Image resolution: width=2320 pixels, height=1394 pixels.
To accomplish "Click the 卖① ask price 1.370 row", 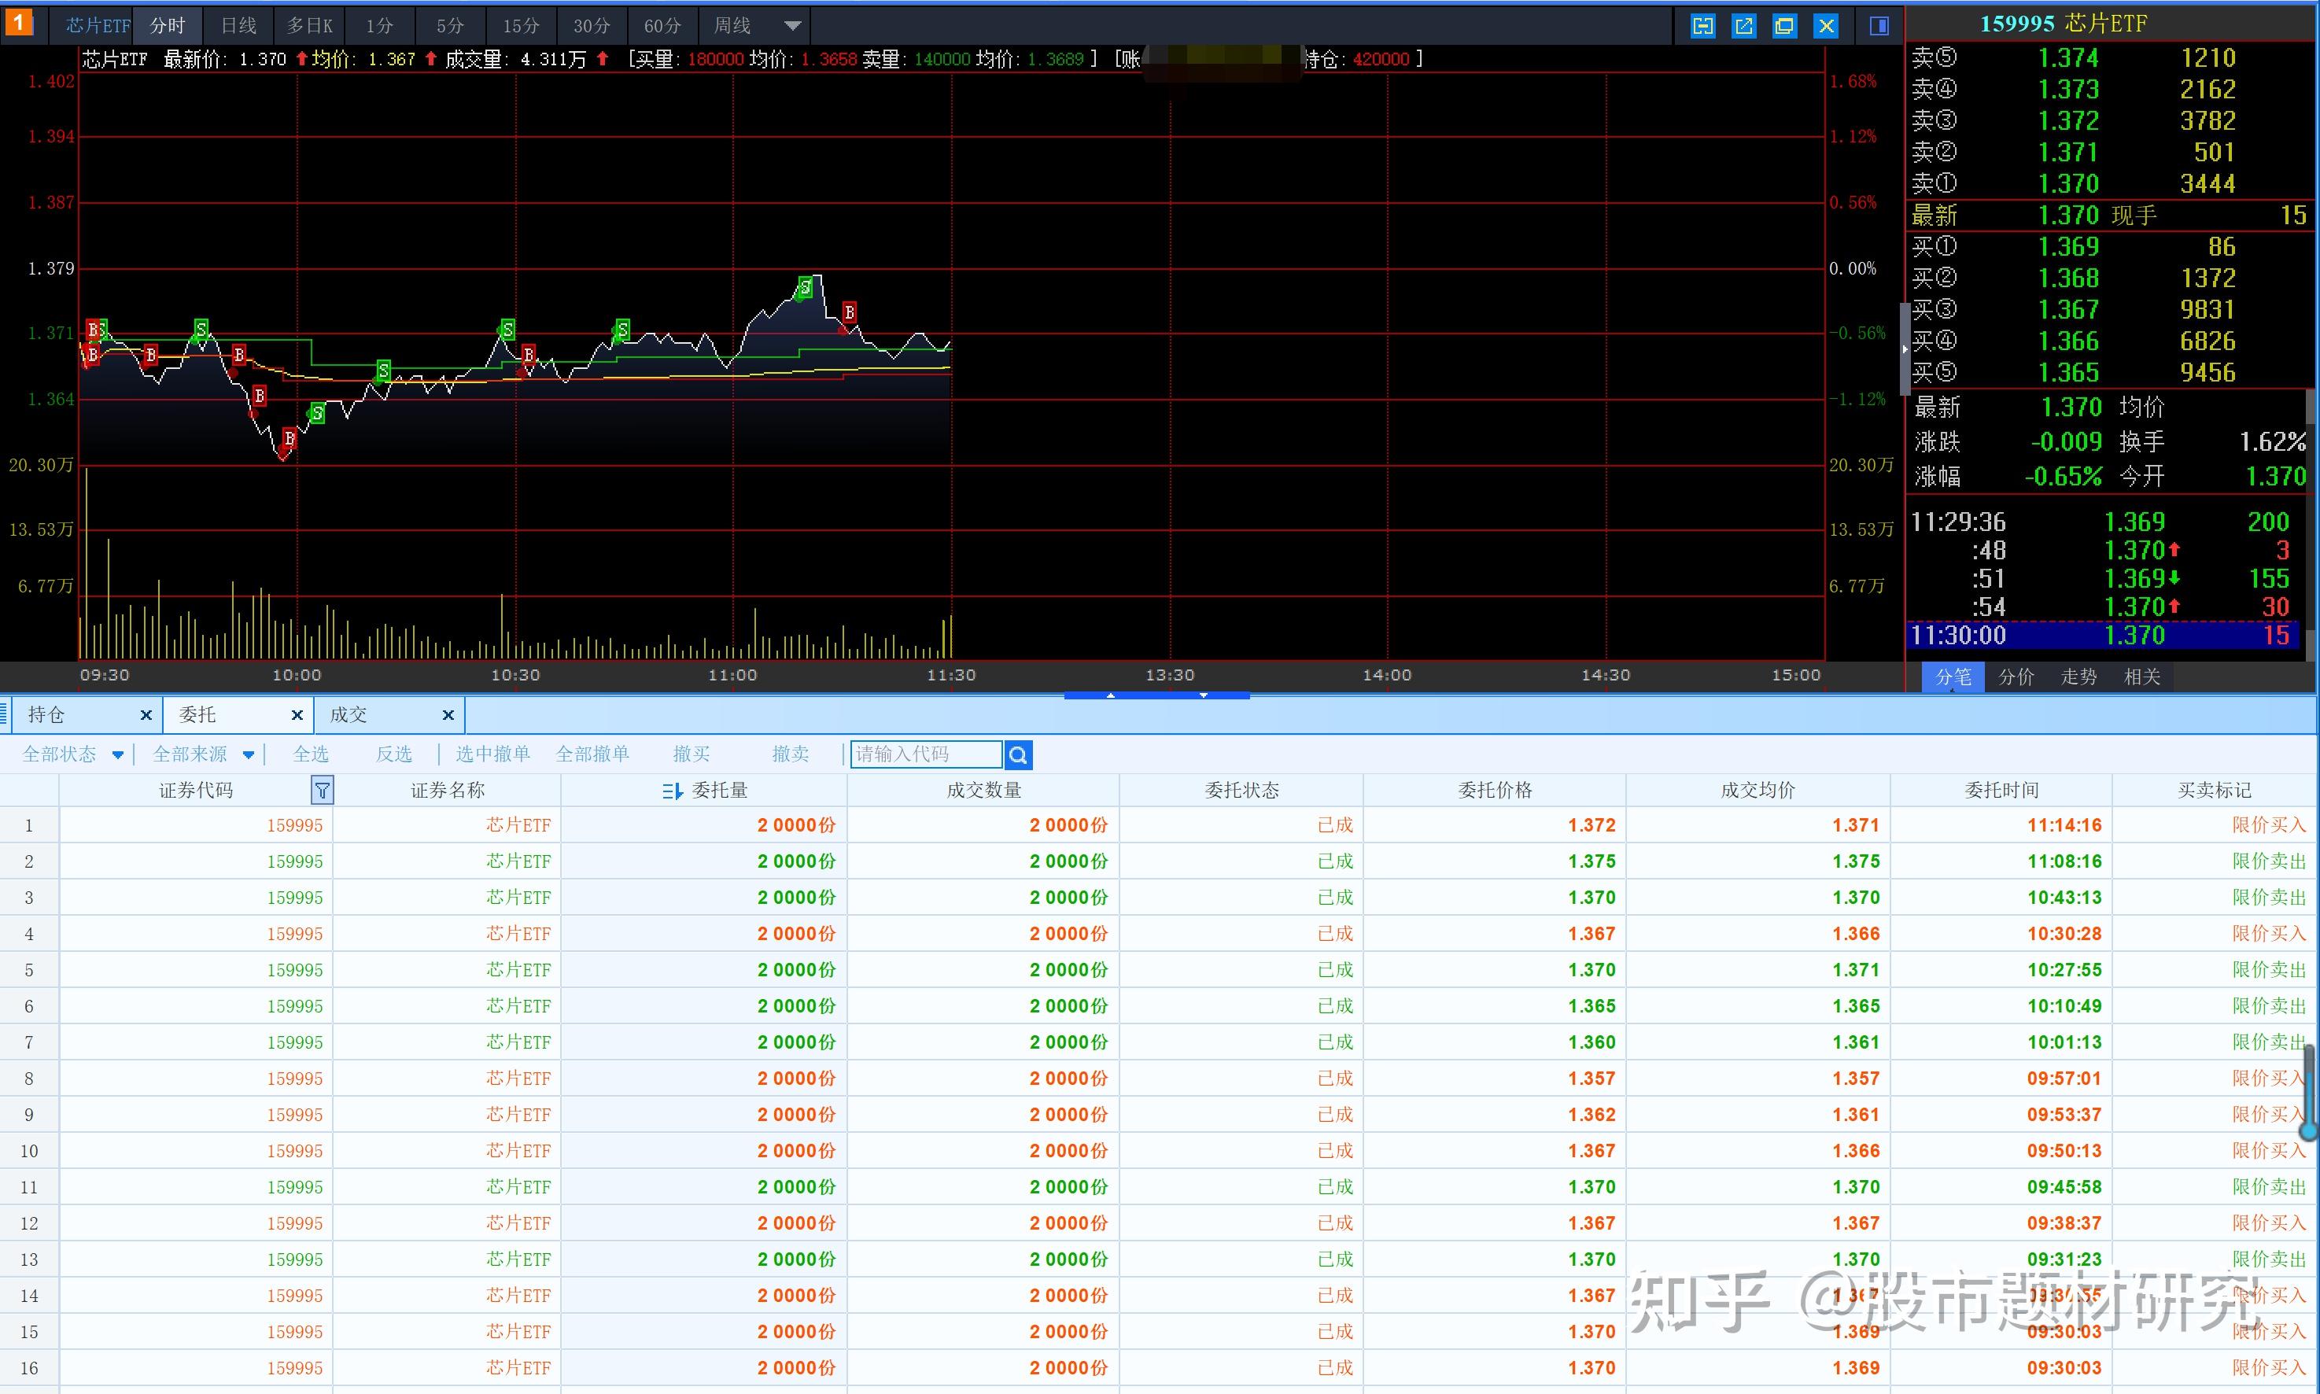I will [2110, 183].
